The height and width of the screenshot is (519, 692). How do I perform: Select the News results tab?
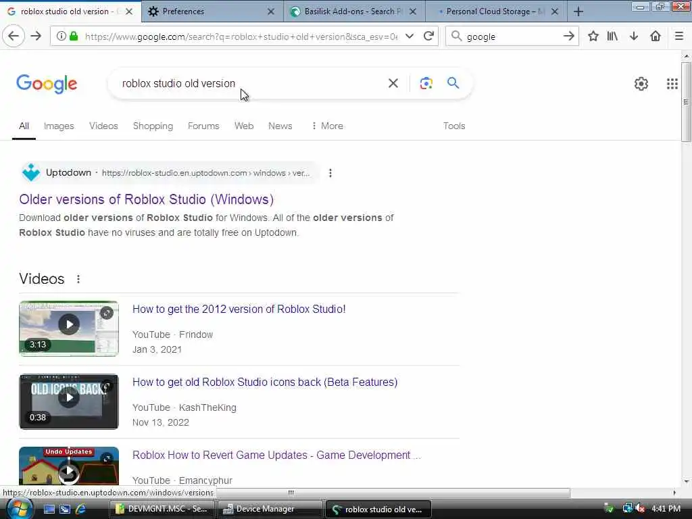pos(280,126)
